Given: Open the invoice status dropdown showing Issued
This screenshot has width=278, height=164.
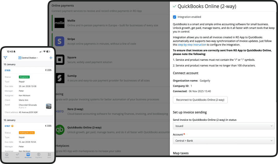Looking at the screenshot, I should click(224, 126).
